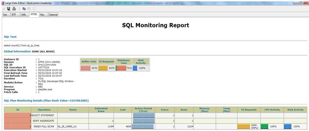Click the Service value EBS

pos(40,87)
